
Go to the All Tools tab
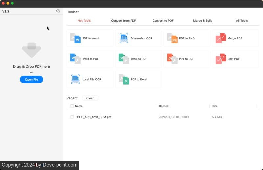pyautogui.click(x=242, y=21)
